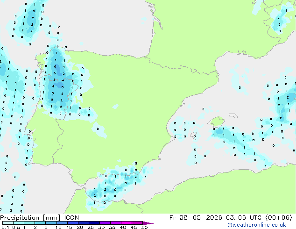Click the 0.1–0.5 mm legend color box
The width and height of the screenshot is (296, 229).
click(8, 223)
